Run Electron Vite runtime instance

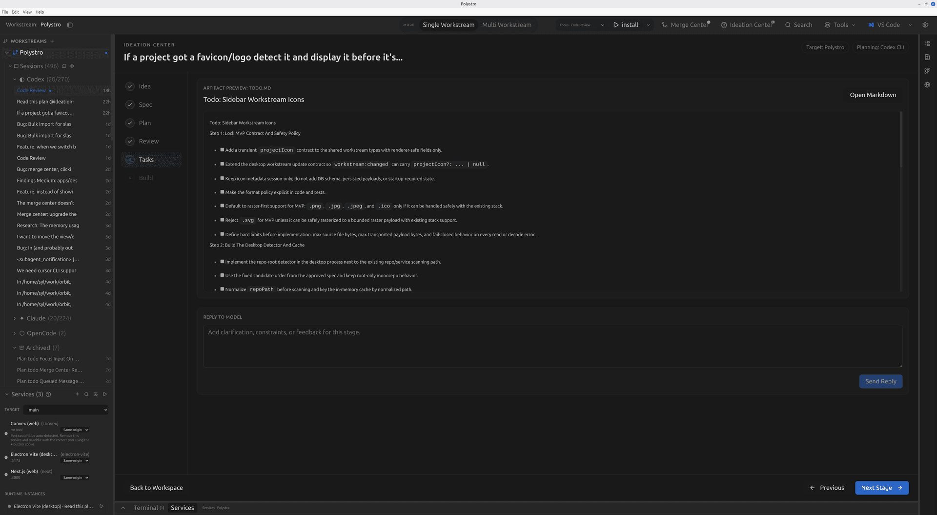[102, 506]
